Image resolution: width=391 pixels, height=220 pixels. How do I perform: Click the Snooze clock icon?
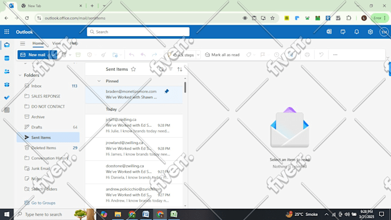click(x=277, y=55)
